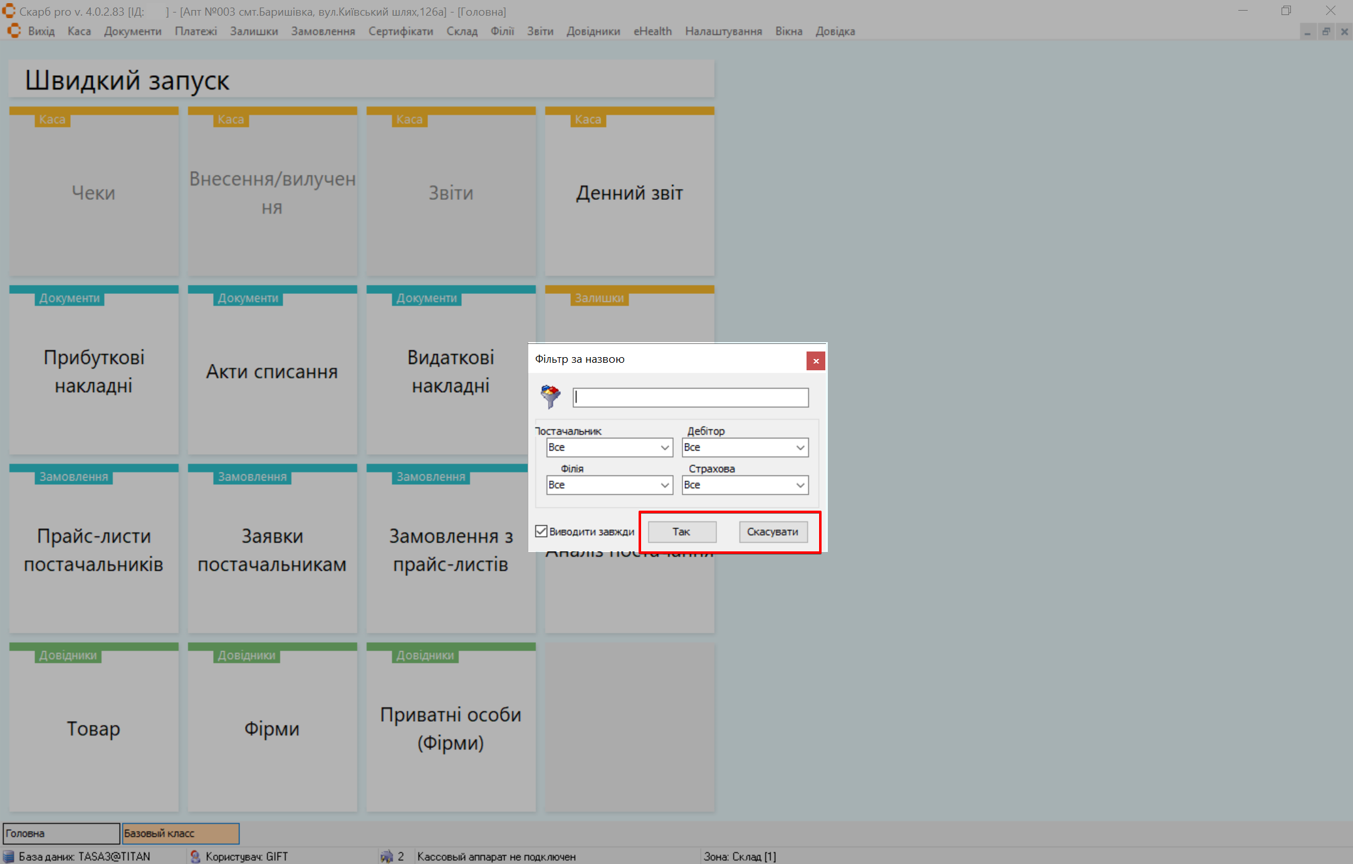Close the Фільтр за назвою dialog
This screenshot has width=1353, height=864.
(x=815, y=361)
